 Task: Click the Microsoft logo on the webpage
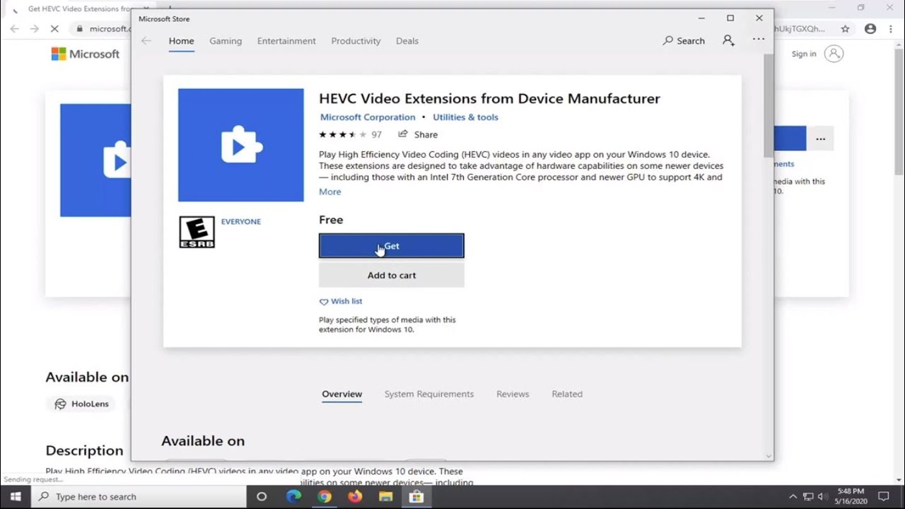[86, 54]
